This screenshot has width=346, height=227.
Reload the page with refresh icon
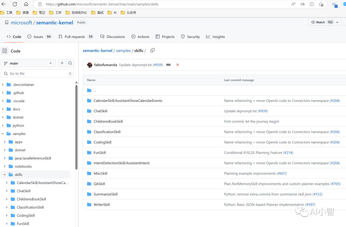click(x=15, y=4)
